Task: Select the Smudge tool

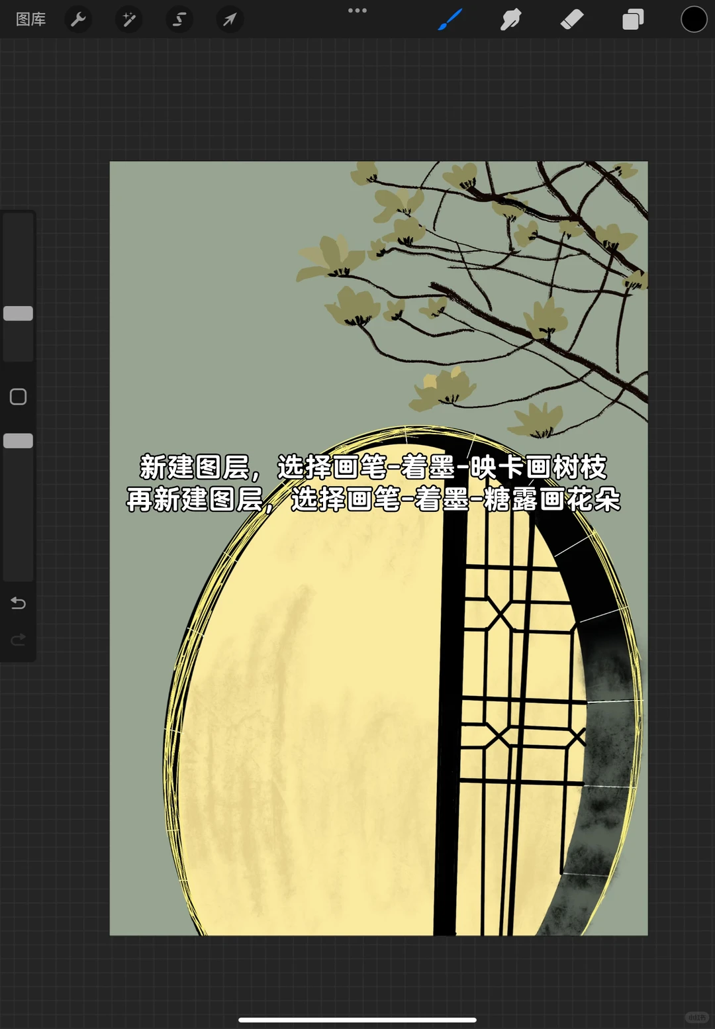Action: click(x=511, y=19)
